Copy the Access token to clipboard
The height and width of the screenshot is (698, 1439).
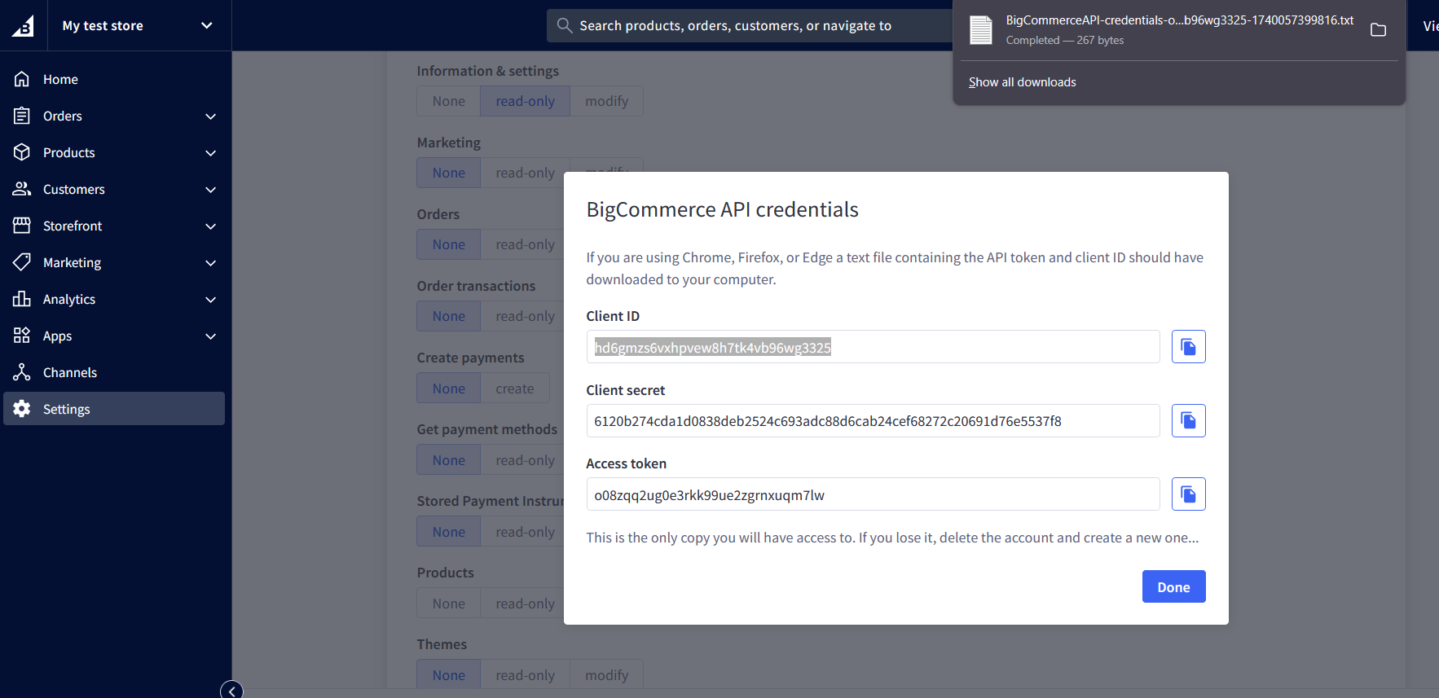(1188, 494)
